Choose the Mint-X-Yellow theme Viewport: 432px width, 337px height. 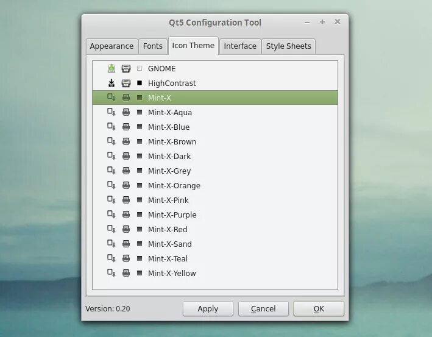coord(215,273)
